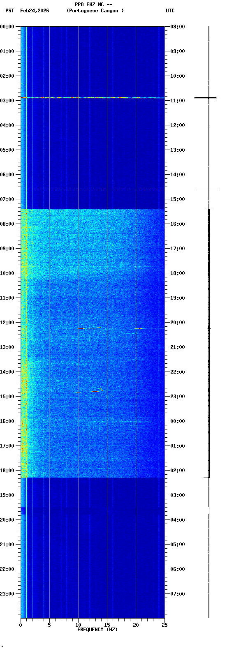The image size is (227, 651).
Task: Click the UTC '07:00' time label
Action: pos(178,594)
